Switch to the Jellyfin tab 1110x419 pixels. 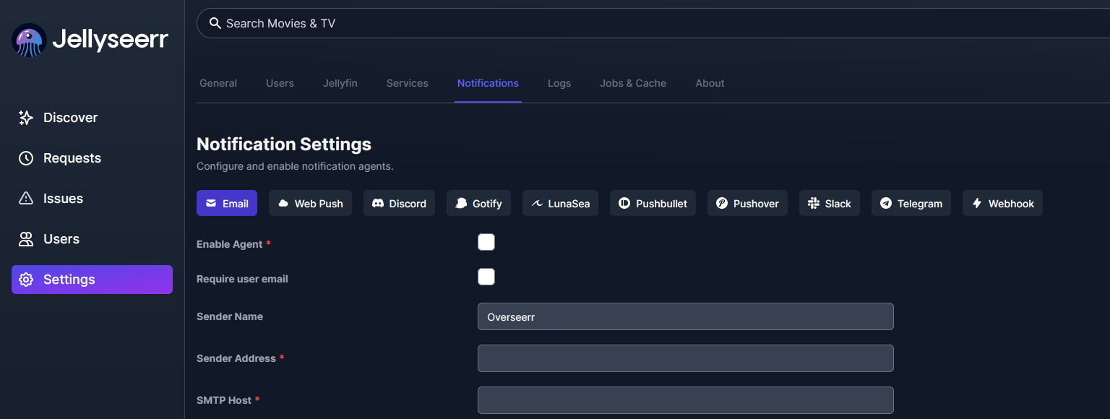tap(340, 83)
